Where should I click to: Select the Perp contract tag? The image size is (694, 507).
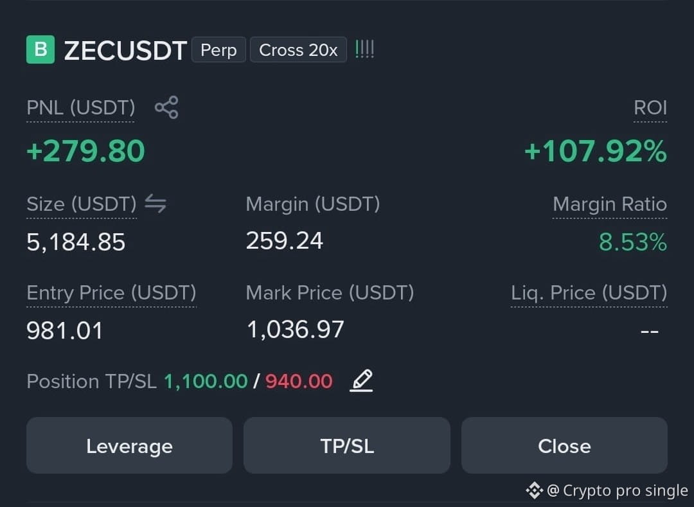(x=218, y=49)
